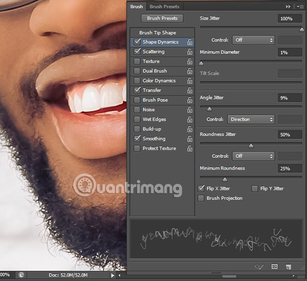Enable the Protect Texture checkbox
Image resolution: width=307 pixels, height=281 pixels.
[x=137, y=148]
